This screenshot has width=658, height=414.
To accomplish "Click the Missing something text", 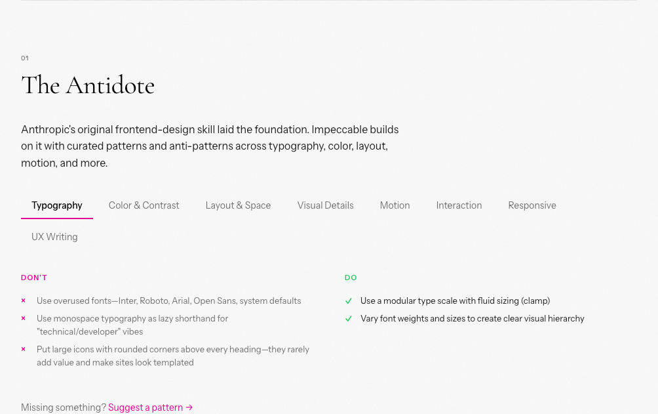I will [x=64, y=407].
